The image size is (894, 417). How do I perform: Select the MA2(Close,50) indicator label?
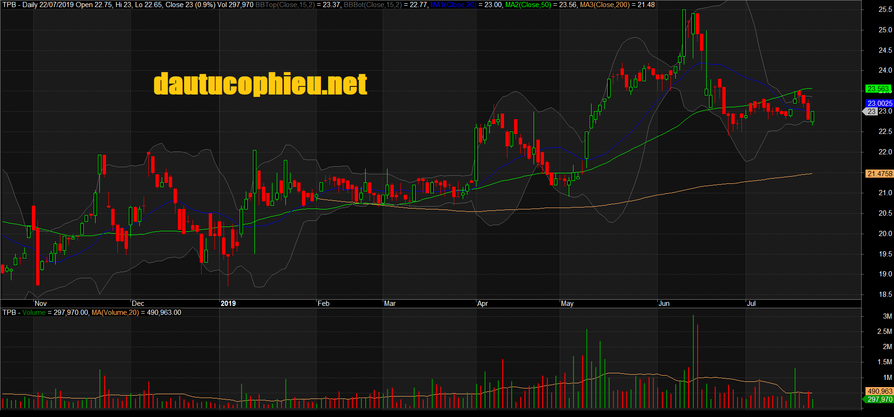tap(528, 5)
